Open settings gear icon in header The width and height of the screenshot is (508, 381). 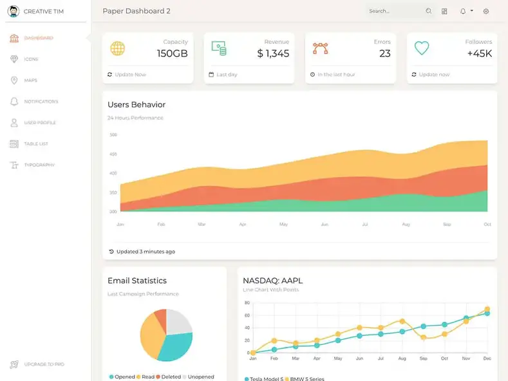tap(486, 11)
